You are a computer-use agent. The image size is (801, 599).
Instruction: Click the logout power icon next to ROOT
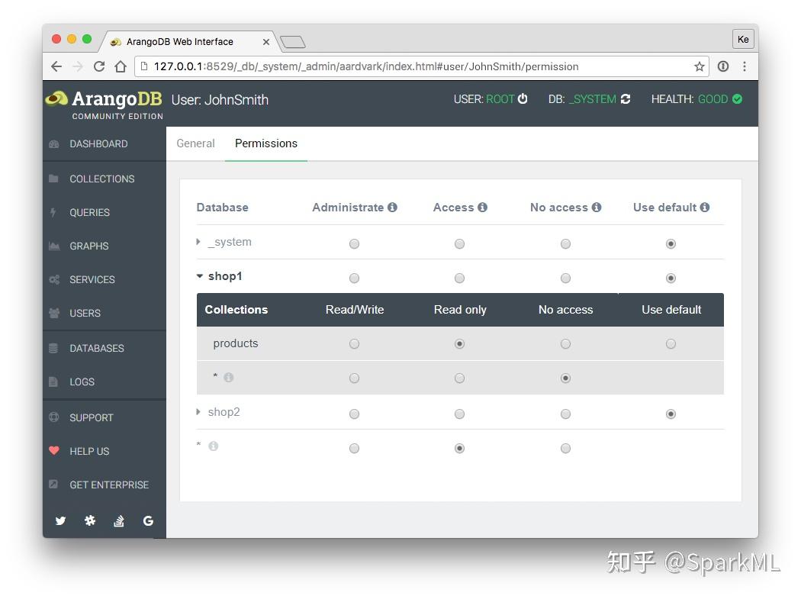pyautogui.click(x=522, y=99)
